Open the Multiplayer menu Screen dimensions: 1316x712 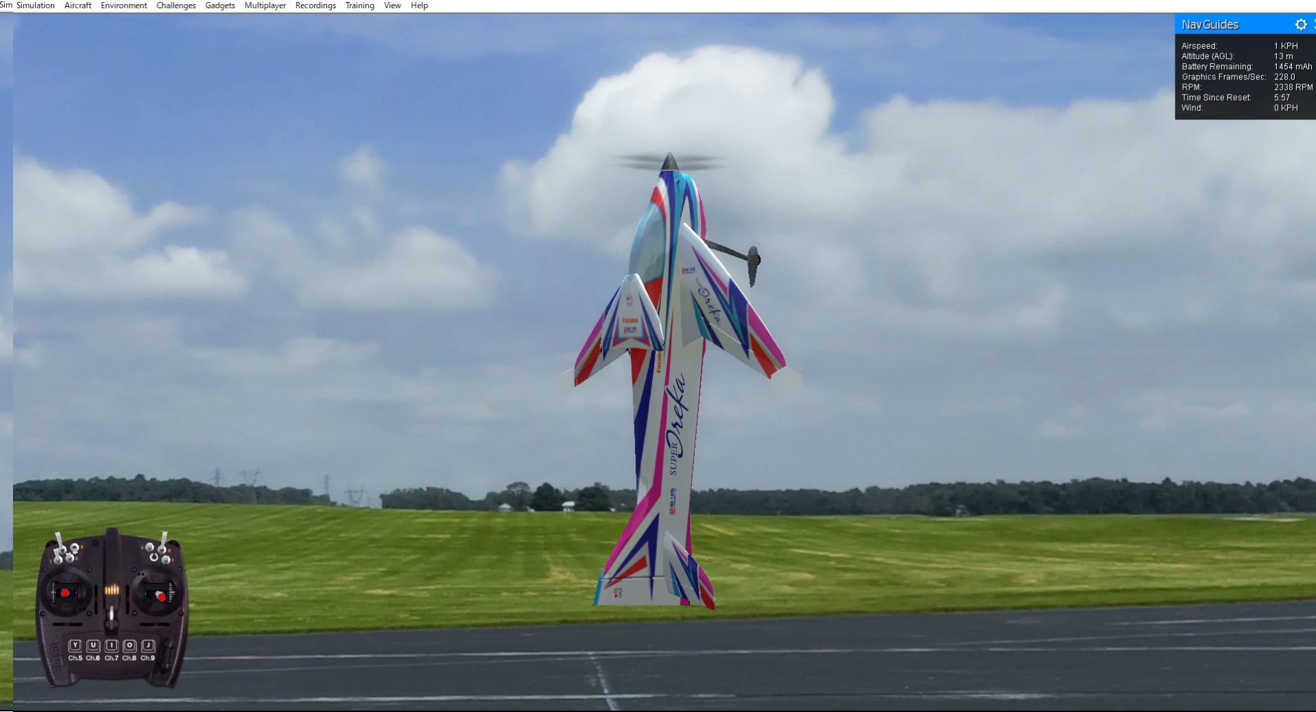[265, 5]
